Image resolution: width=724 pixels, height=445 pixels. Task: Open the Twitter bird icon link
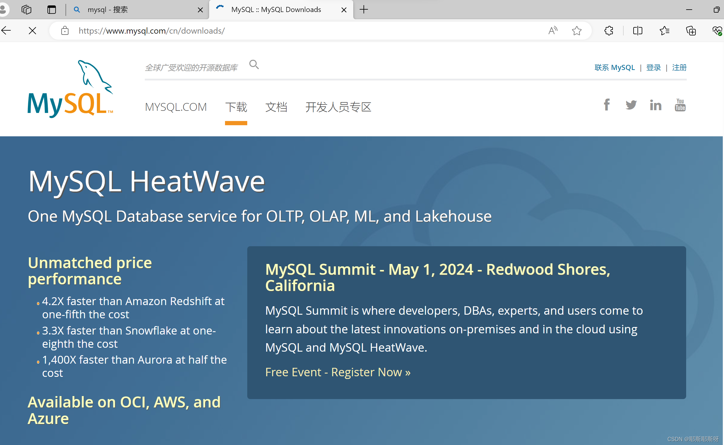(x=631, y=105)
